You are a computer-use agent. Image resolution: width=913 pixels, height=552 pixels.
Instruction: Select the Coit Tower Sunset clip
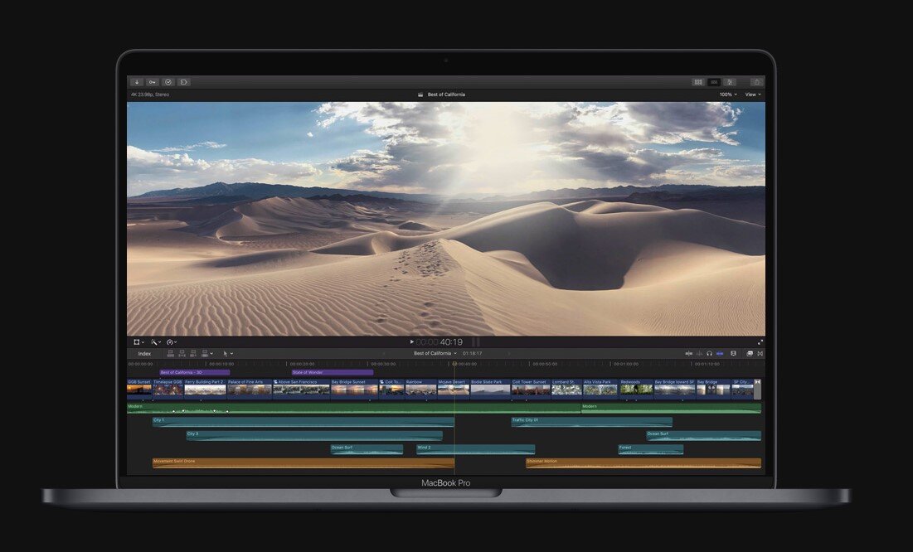tap(531, 389)
